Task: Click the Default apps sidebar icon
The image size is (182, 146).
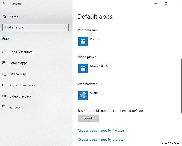Action: coord(4,63)
